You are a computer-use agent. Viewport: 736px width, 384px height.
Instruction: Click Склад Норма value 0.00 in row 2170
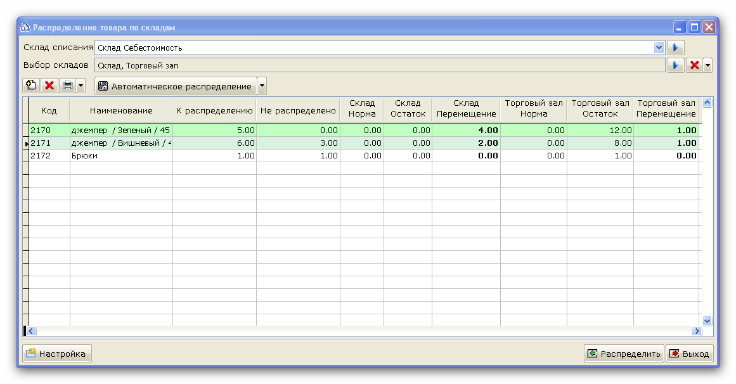tap(362, 131)
